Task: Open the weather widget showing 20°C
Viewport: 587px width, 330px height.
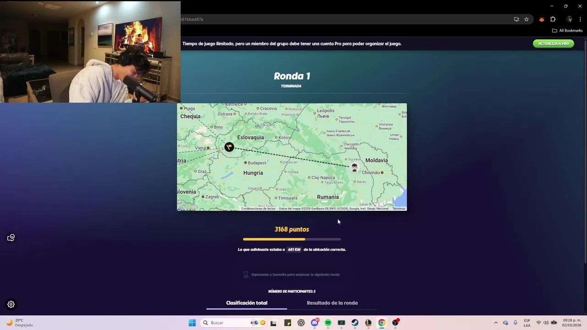Action: [19, 323]
